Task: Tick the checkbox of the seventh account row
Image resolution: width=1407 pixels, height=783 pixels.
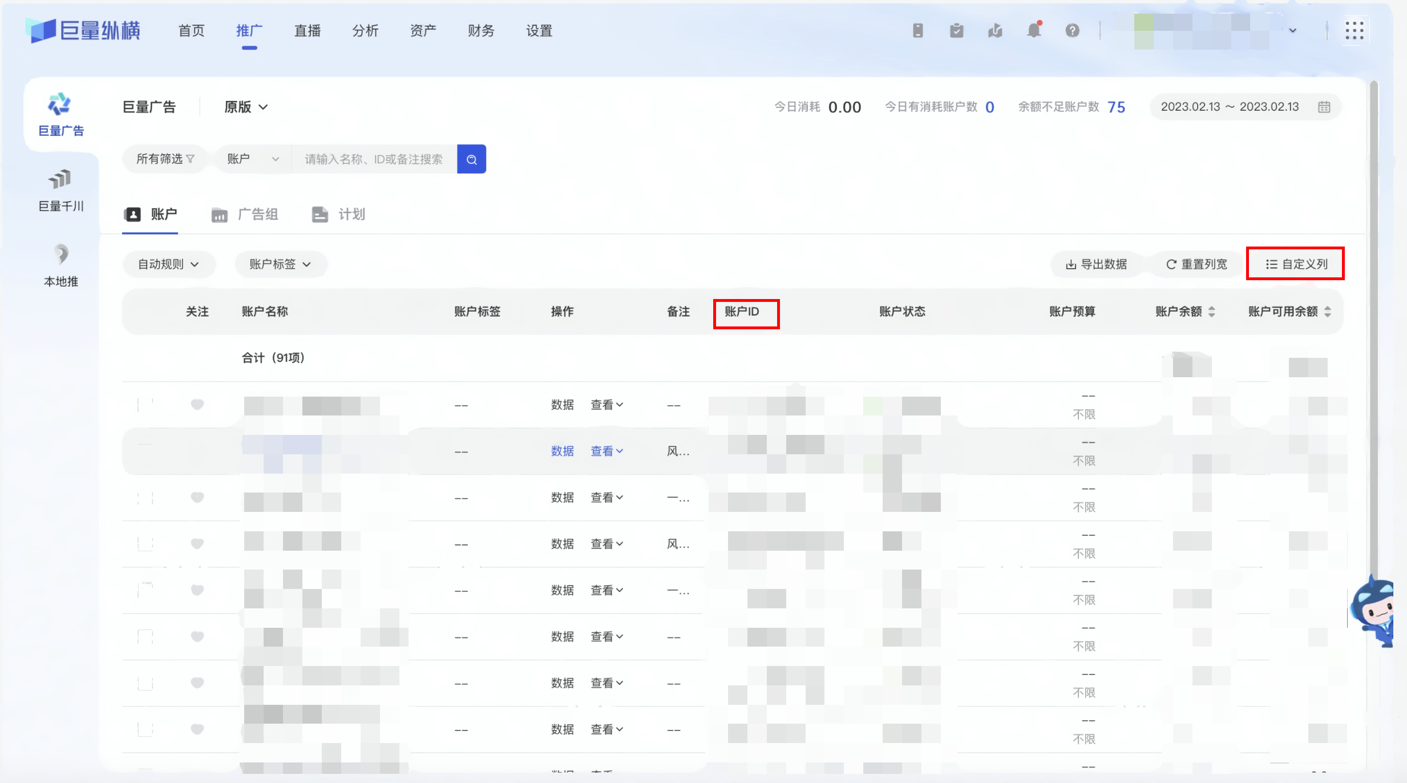Action: coord(145,683)
